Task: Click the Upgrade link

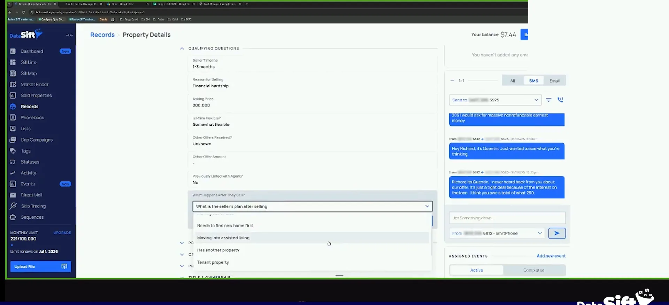Action: coord(62,233)
